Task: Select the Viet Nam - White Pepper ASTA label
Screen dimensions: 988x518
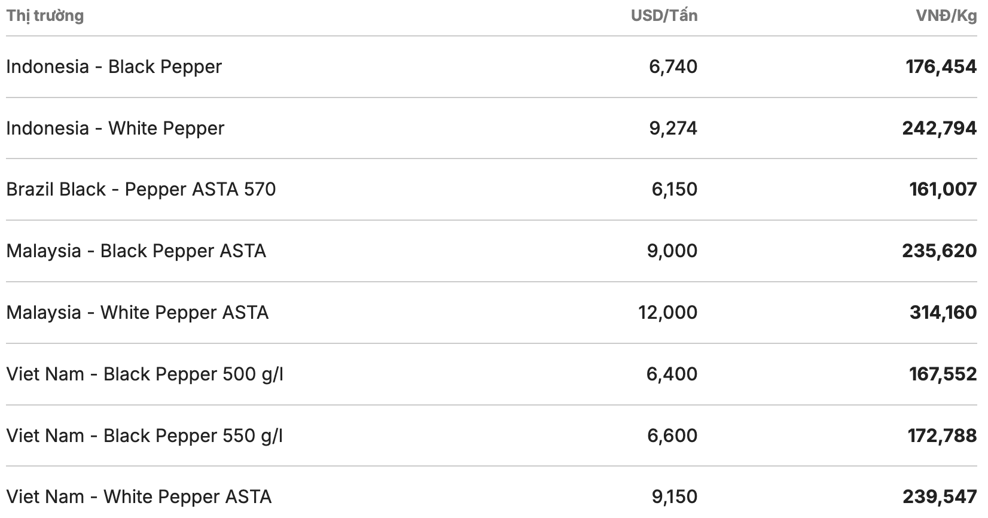Action: (x=139, y=496)
